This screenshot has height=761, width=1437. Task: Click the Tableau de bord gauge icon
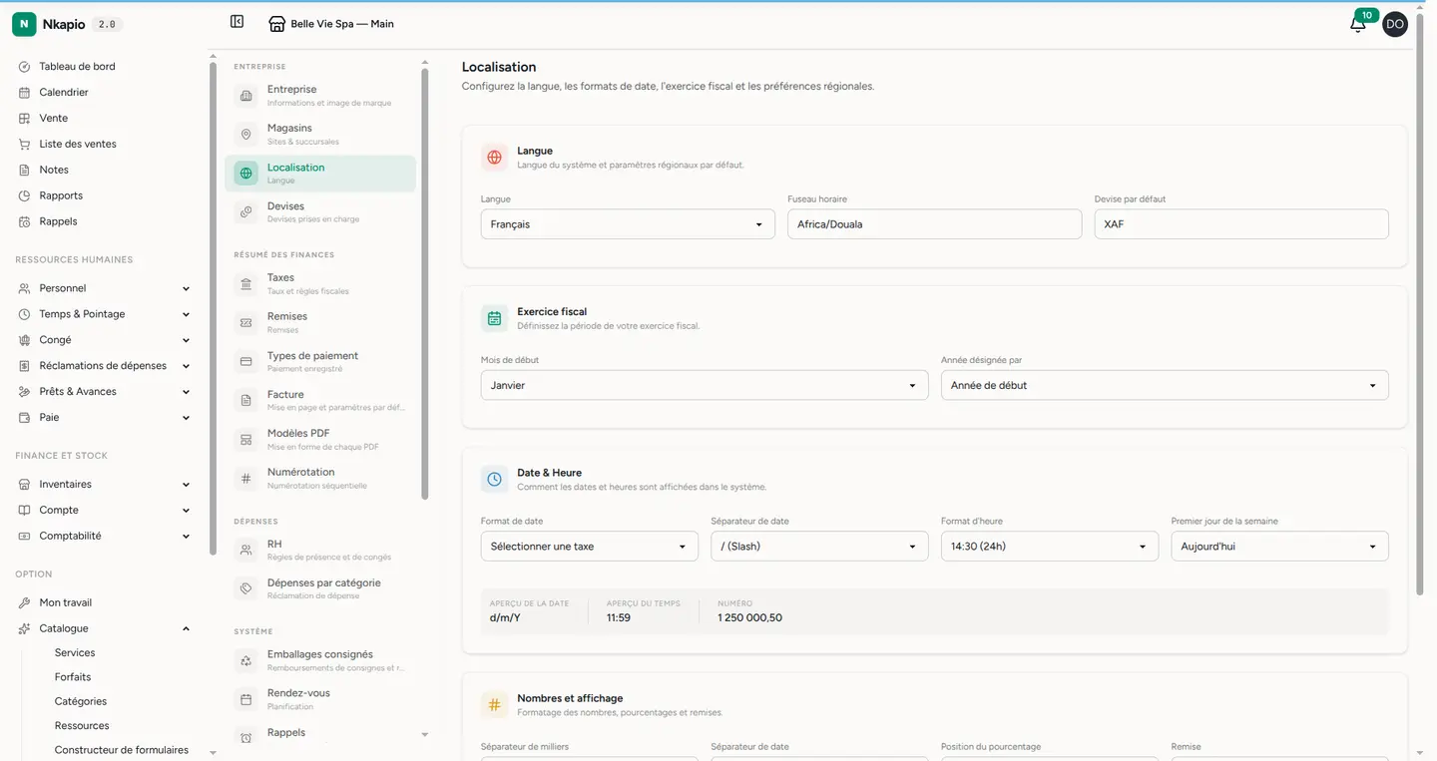(25, 67)
